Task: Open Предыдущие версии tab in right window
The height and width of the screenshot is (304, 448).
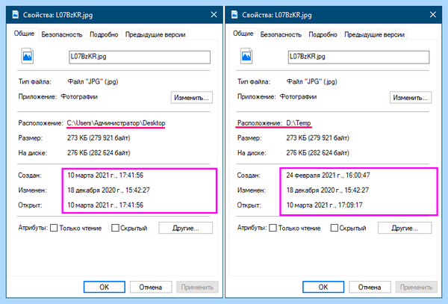Action: click(x=374, y=34)
